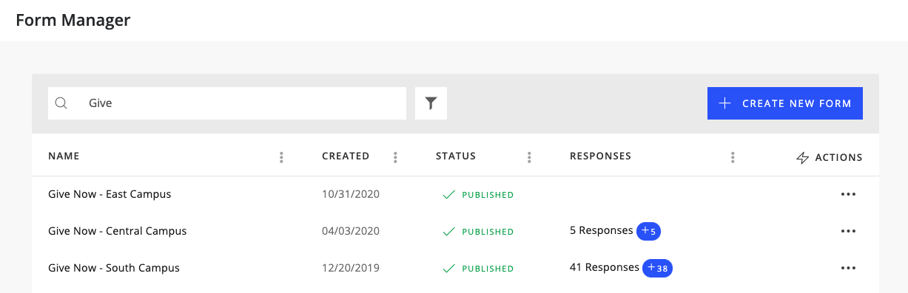Open actions menu for South Campus form
Viewport: 908px width, 293px height.
click(848, 268)
